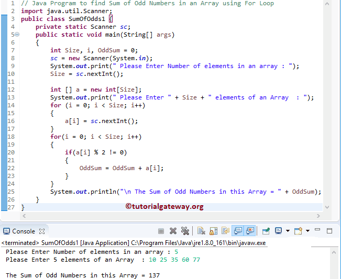Collapse the main method fold at line 5
The image size is (341, 279).
click(17, 35)
